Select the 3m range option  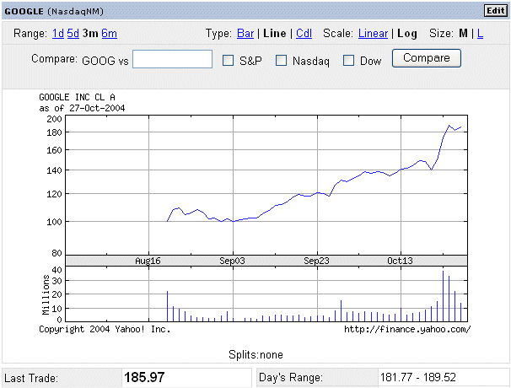click(x=90, y=33)
